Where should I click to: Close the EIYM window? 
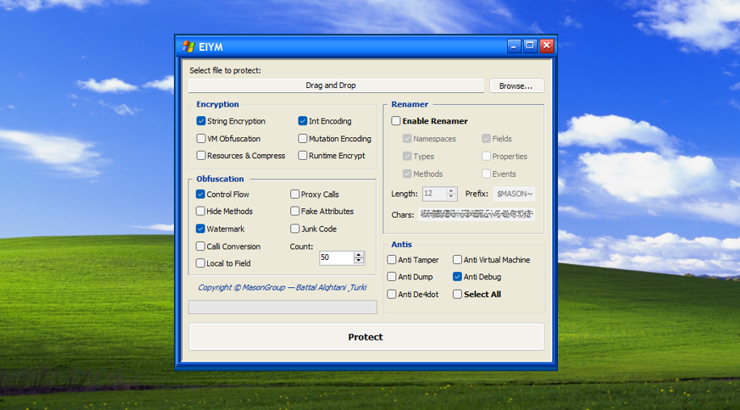(x=547, y=46)
